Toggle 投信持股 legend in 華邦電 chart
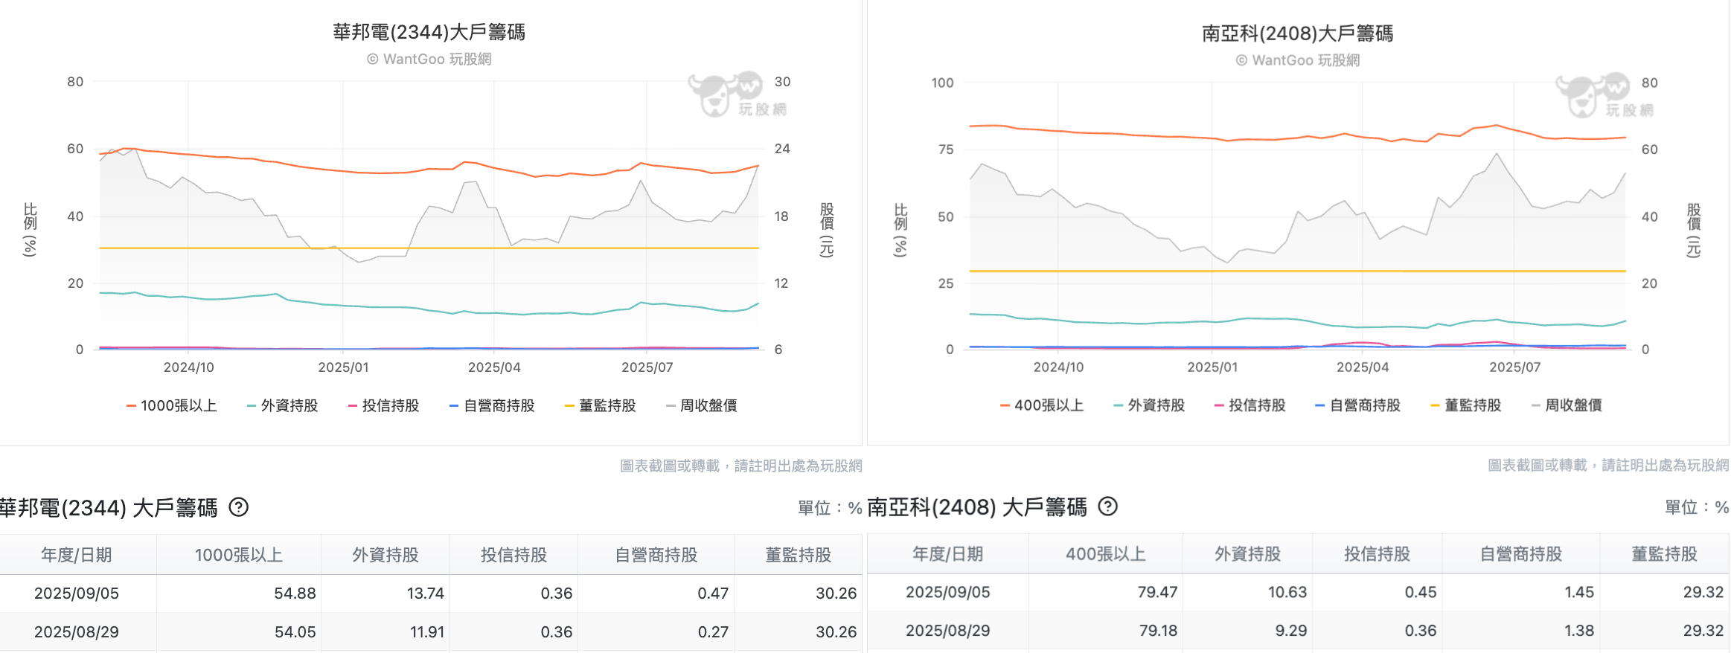The height and width of the screenshot is (653, 1731). point(384,405)
